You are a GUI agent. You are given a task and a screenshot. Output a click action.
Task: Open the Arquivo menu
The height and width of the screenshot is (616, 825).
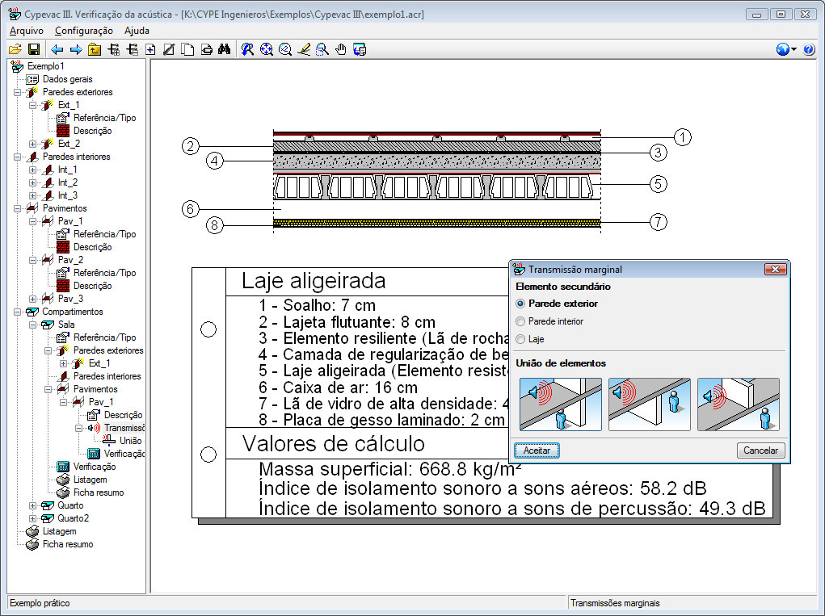click(27, 31)
